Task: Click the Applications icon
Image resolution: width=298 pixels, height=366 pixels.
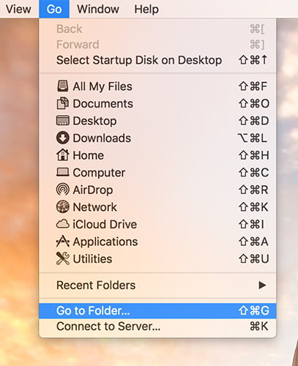Action: pos(63,242)
